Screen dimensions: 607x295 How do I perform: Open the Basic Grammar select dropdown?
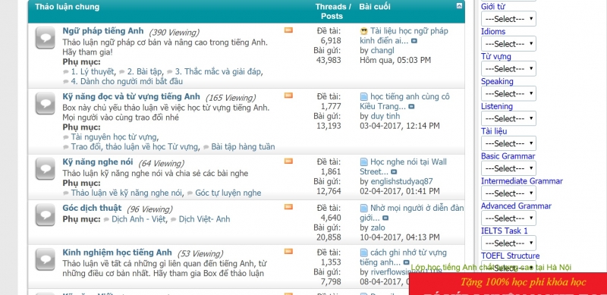(x=508, y=168)
